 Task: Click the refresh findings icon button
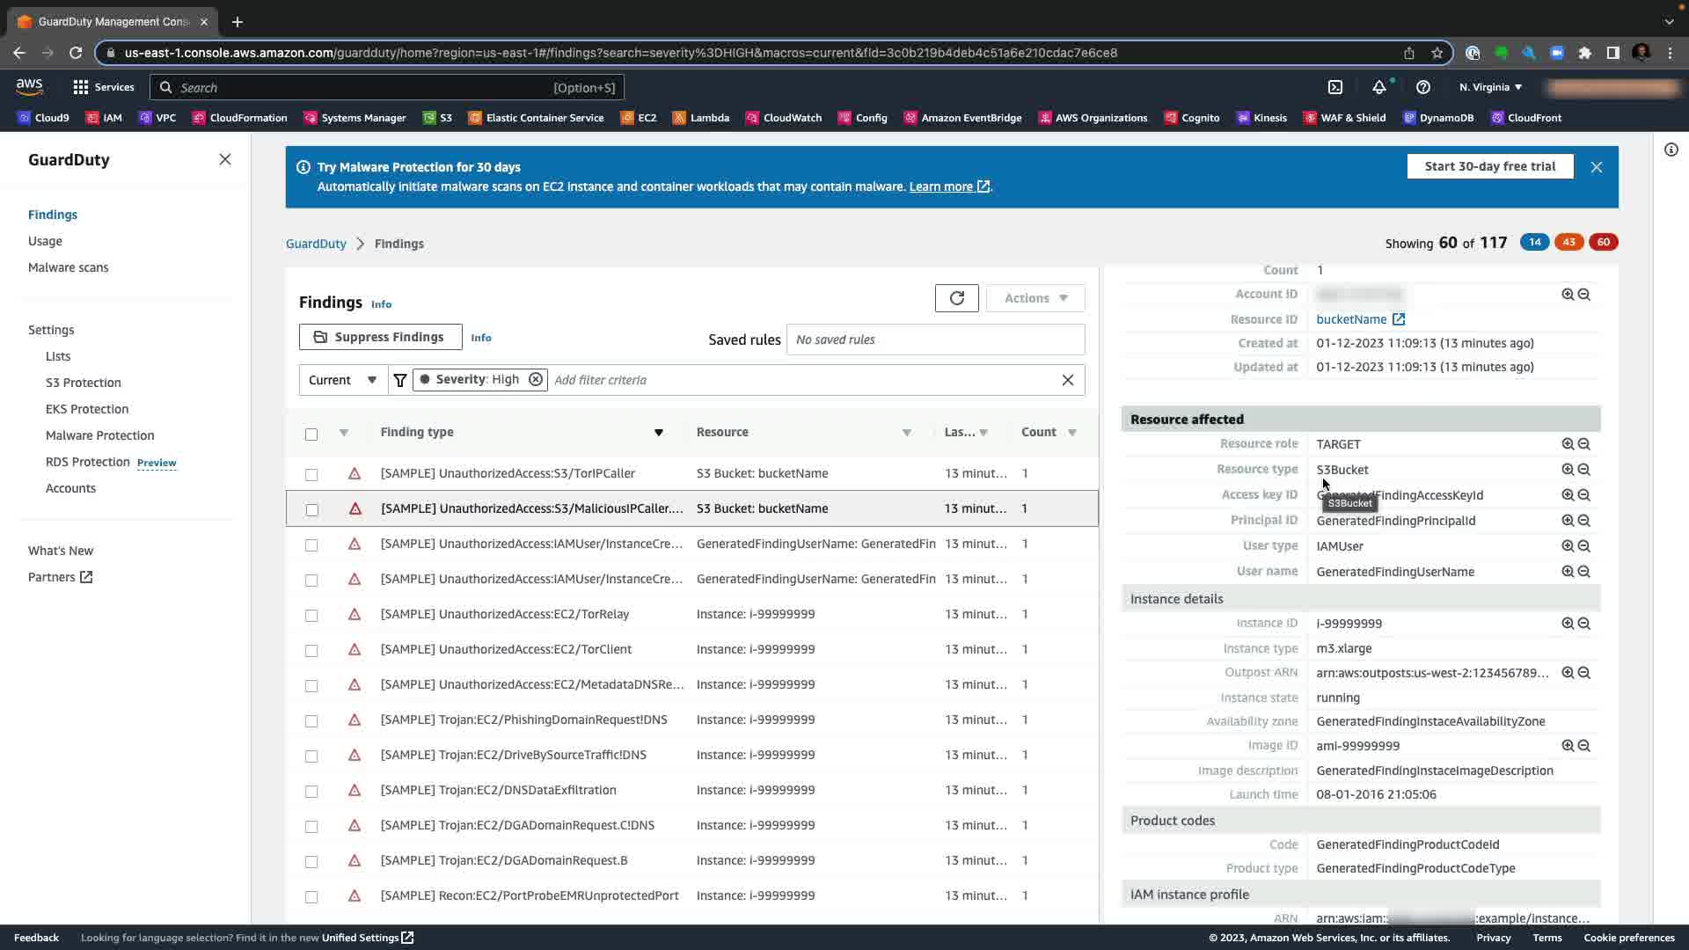956,298
